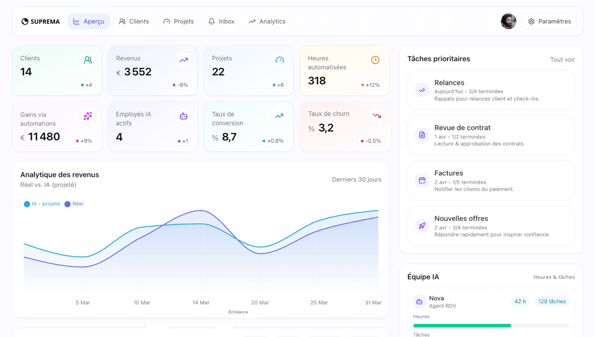Click the +1 badge on Employés IA
The image size is (595, 337).
(x=183, y=141)
